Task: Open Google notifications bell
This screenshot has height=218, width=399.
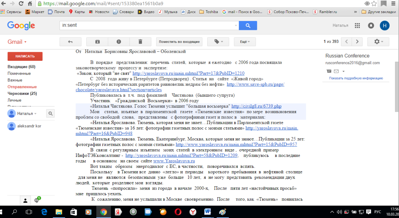Action: pyautogui.click(x=371, y=26)
